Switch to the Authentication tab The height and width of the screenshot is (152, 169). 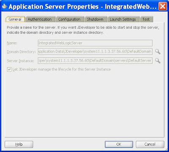coord(40,19)
